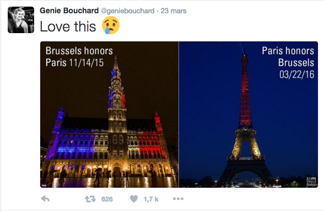Click the reply arrow icon under the tweet
The image size is (324, 212).
click(x=45, y=199)
